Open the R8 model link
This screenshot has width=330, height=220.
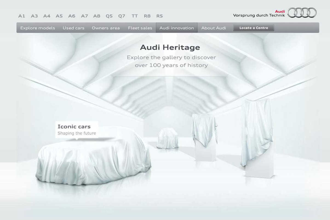tap(147, 16)
